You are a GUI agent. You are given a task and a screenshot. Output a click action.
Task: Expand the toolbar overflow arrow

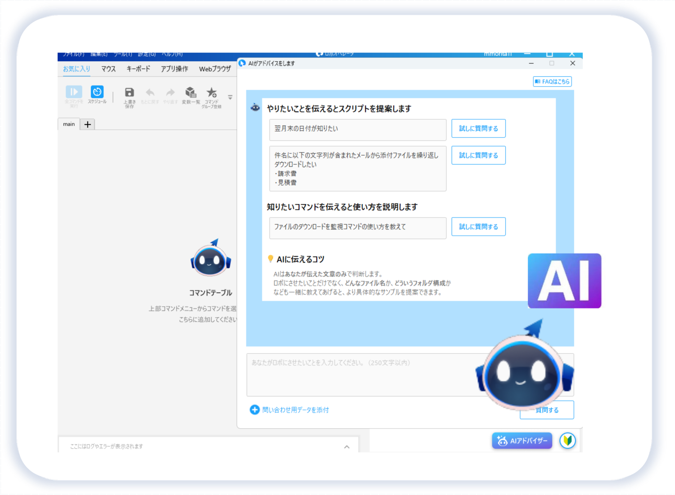click(x=230, y=97)
